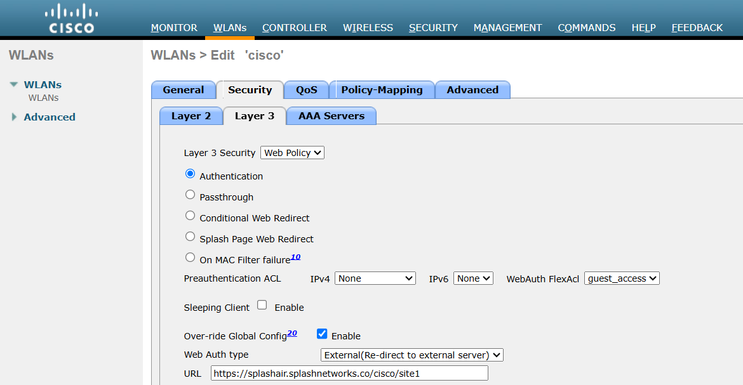Collapse the WLANs sidebar section
Screen dimensions: 743x385
point(14,85)
